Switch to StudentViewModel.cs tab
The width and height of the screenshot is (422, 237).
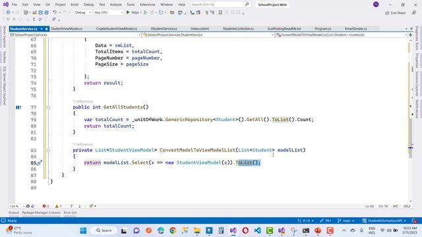(67, 28)
